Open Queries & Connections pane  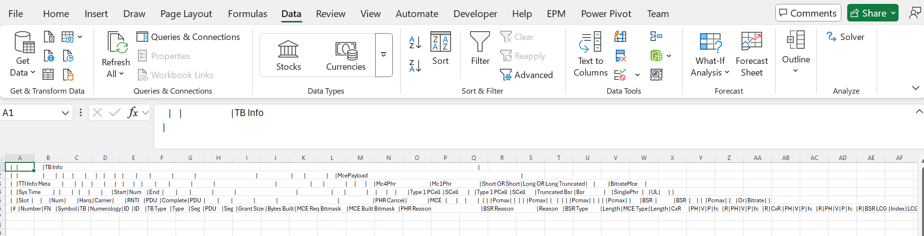coord(188,37)
